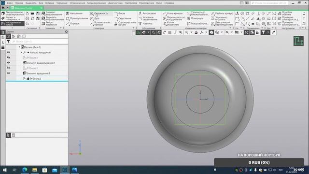The width and height of the screenshot is (309, 174).
Task: Click the home start page button
Action: point(3,8)
